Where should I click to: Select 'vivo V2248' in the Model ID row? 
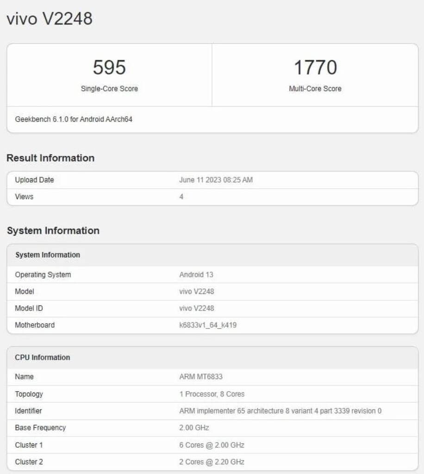tap(196, 308)
